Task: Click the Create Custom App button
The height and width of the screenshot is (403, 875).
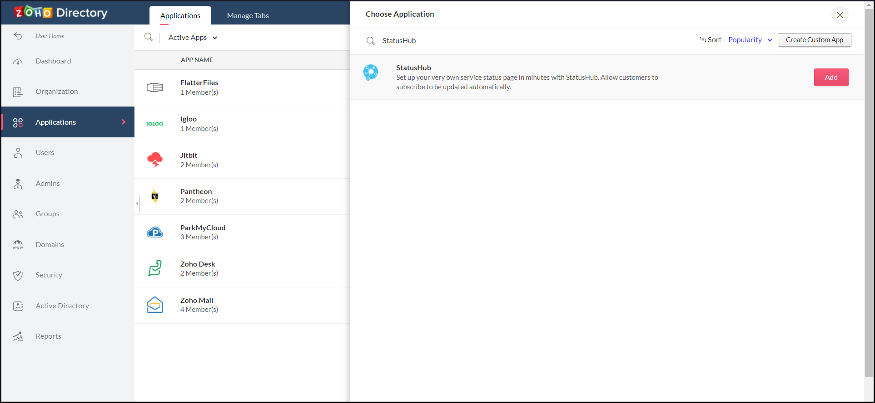Action: [815, 40]
